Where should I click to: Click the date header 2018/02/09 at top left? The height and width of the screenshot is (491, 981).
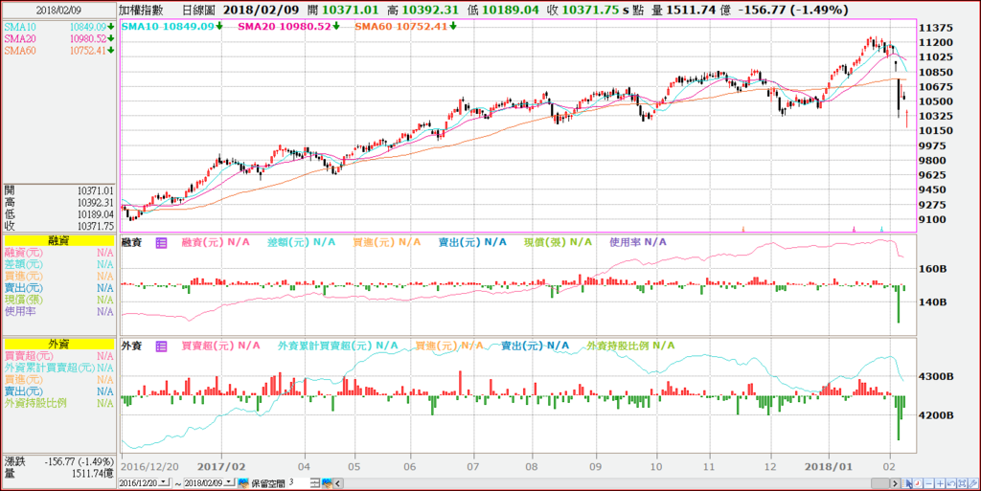point(58,10)
